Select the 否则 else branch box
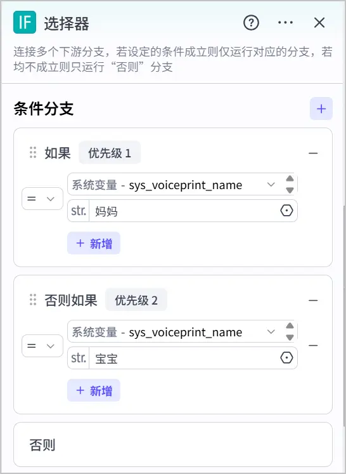The image size is (346, 474). click(173, 445)
